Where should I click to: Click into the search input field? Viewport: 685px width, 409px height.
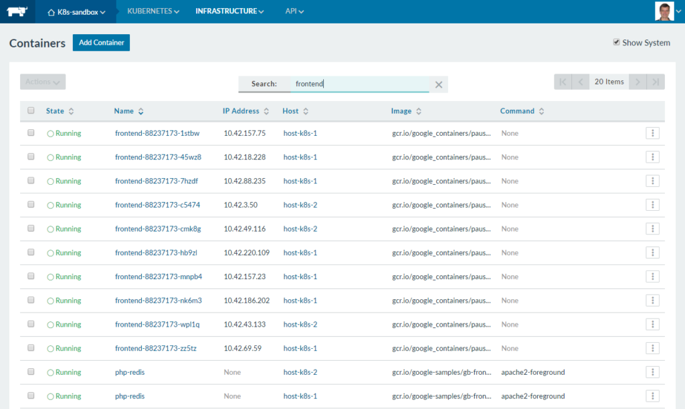click(361, 84)
